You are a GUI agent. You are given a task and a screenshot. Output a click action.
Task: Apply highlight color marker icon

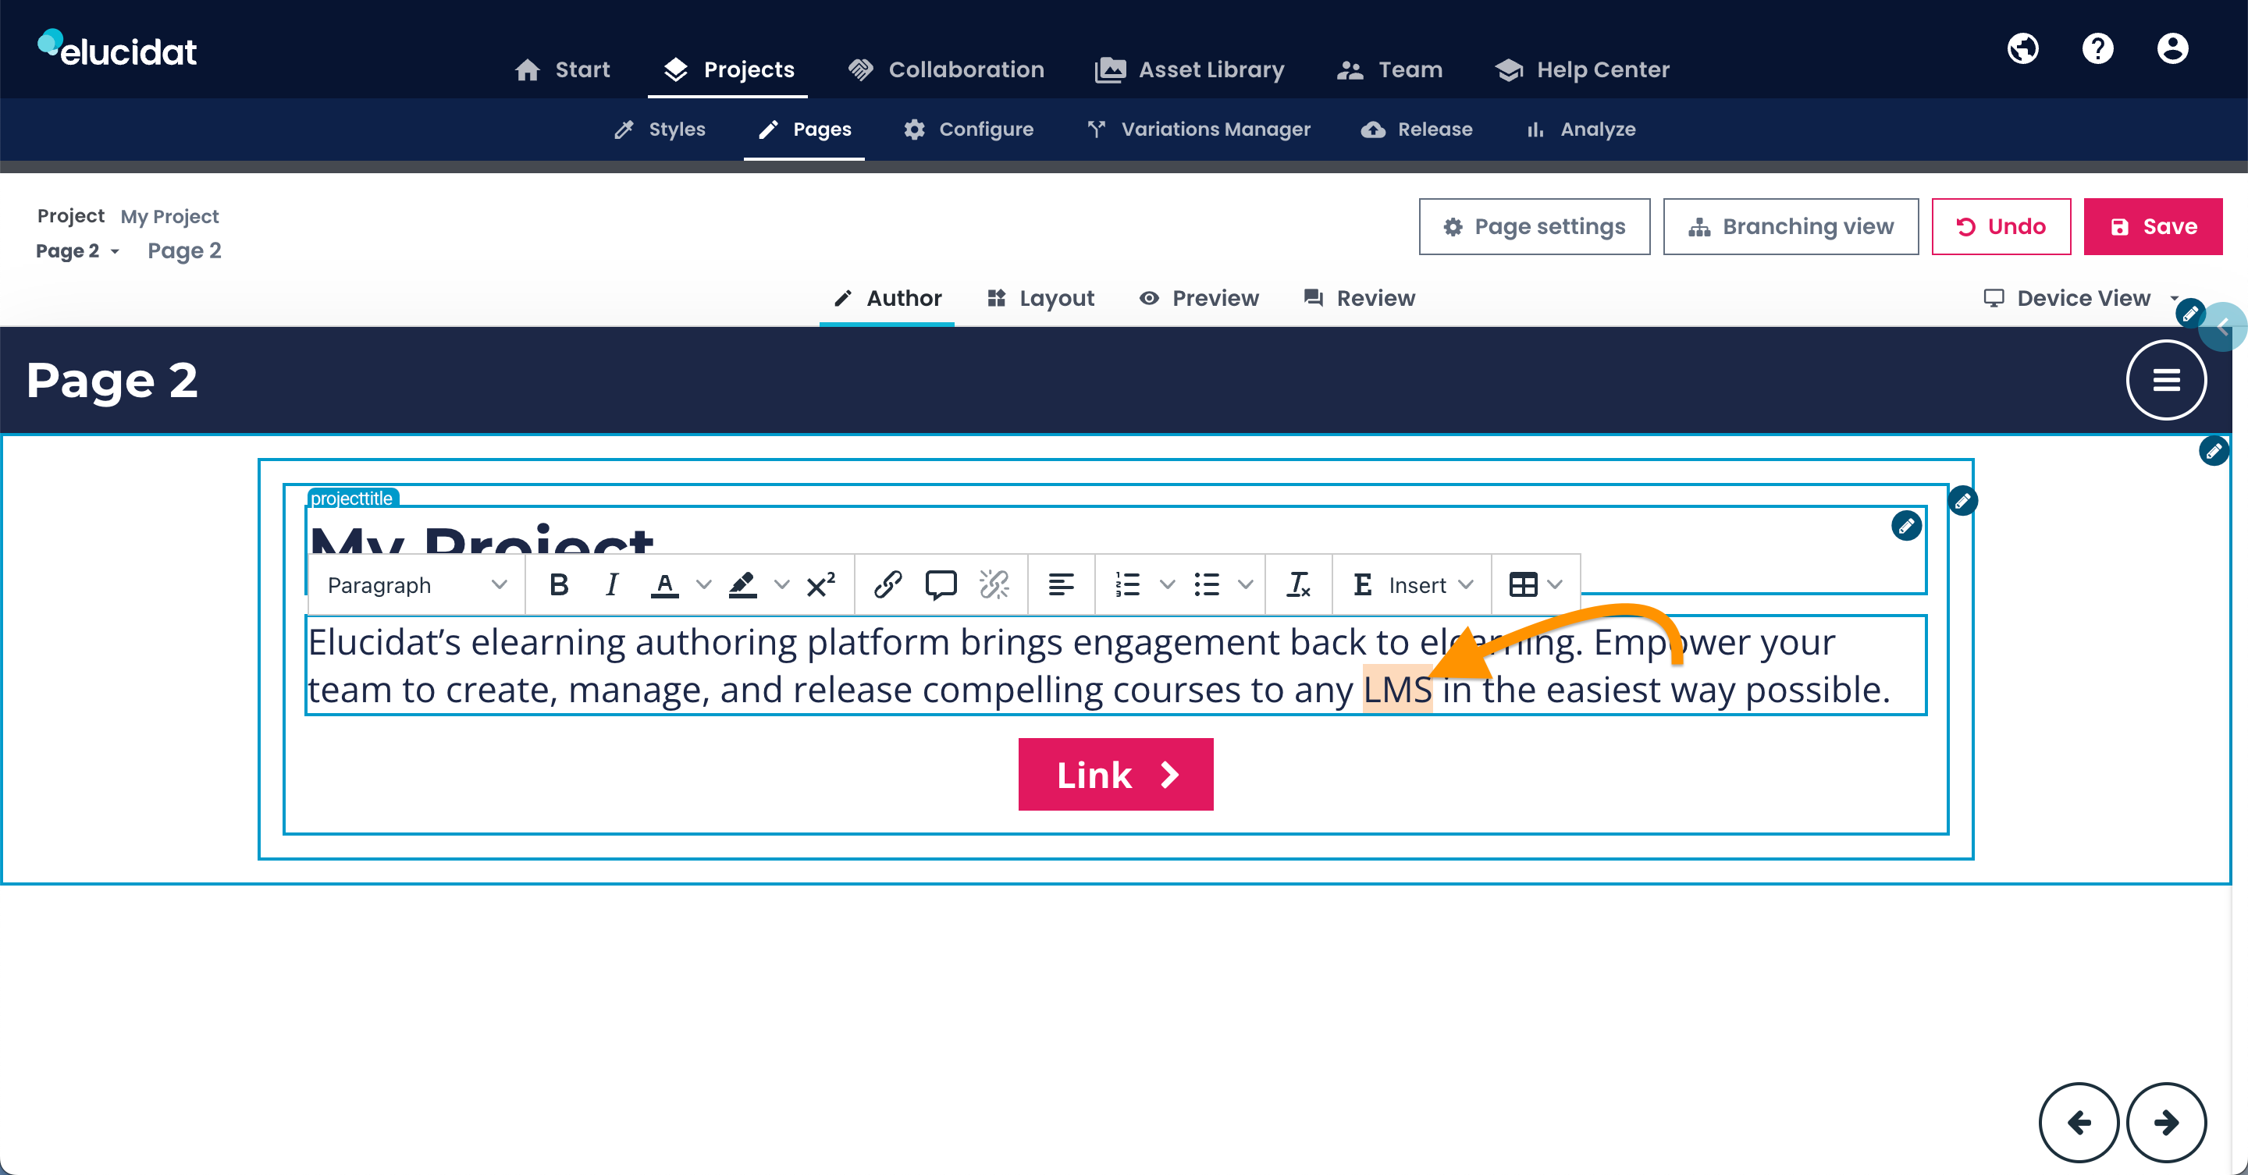pyautogui.click(x=742, y=584)
